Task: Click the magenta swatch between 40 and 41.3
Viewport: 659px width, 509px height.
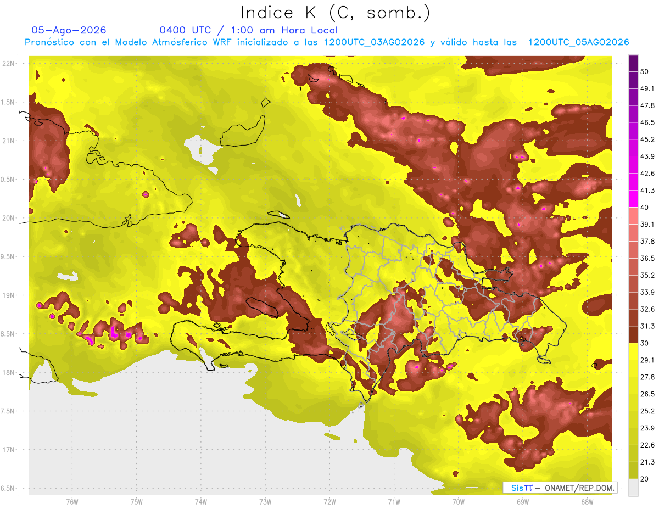Action: [x=633, y=199]
